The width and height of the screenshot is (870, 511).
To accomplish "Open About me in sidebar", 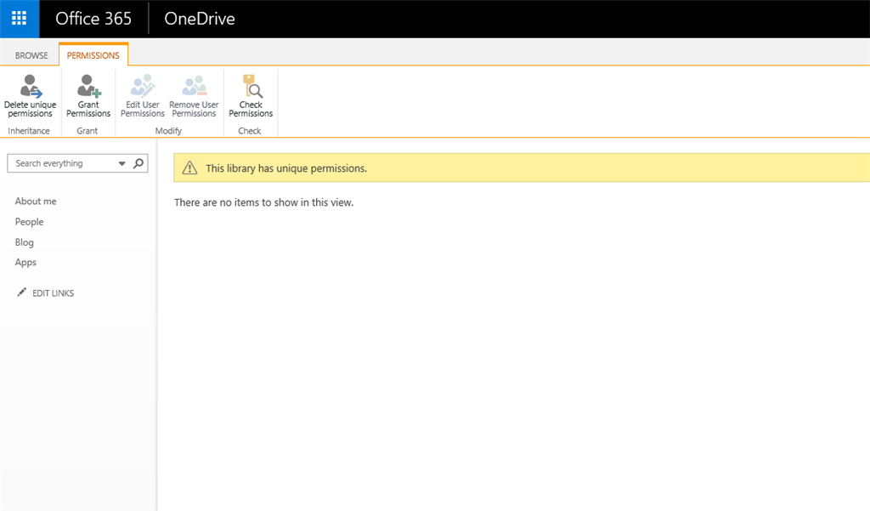I will [x=36, y=201].
